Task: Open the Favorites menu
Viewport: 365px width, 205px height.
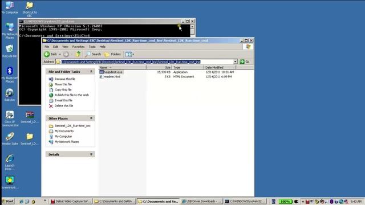Action: click(x=78, y=47)
